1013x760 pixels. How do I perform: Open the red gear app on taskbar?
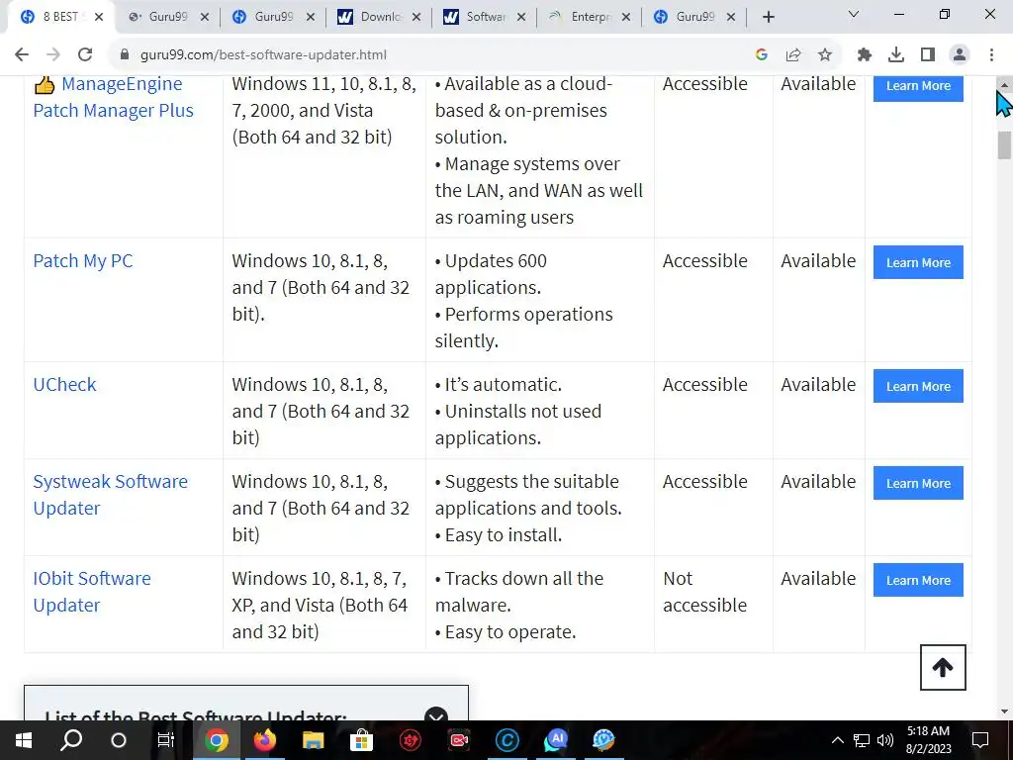click(411, 740)
